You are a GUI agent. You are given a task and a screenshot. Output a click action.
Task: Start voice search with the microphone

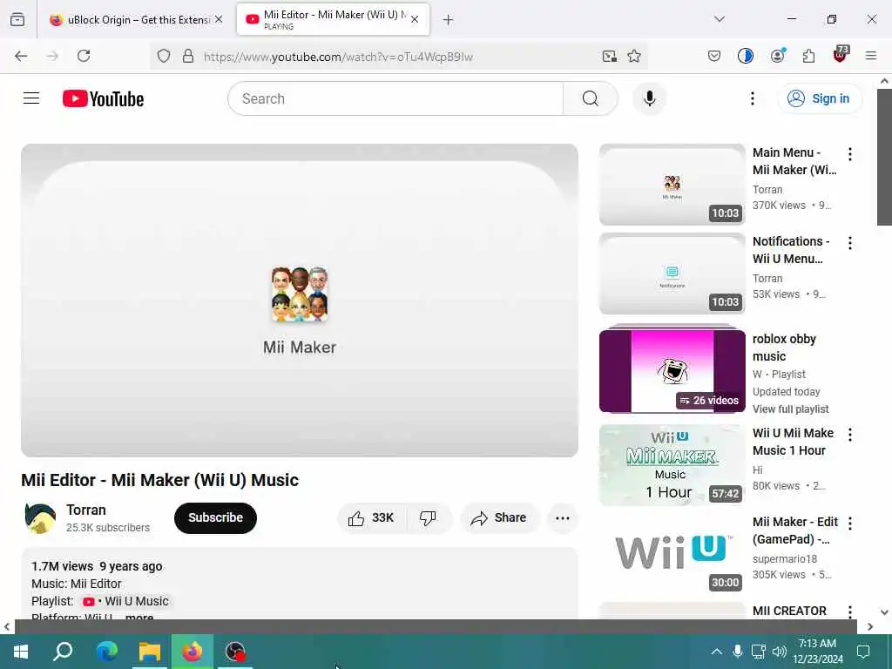point(649,98)
